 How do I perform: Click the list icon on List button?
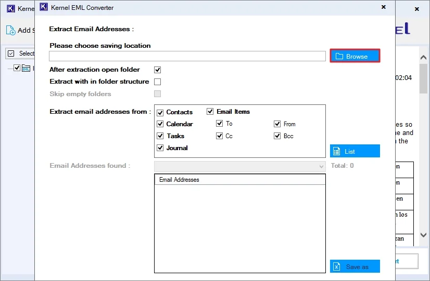click(336, 151)
